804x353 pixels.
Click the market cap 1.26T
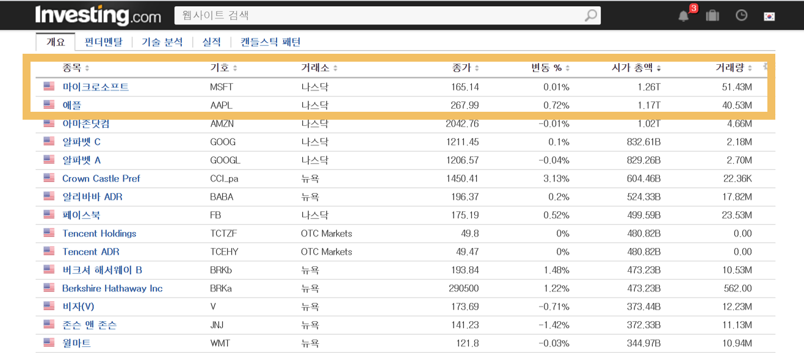pyautogui.click(x=649, y=87)
